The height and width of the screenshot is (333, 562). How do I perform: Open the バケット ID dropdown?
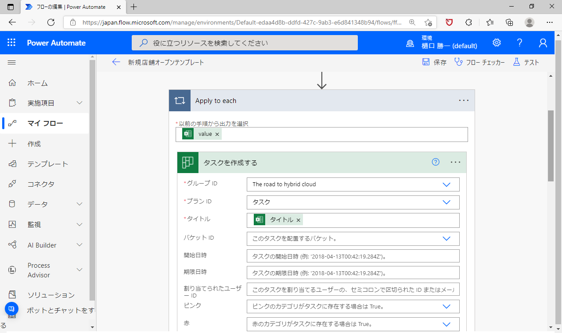coord(447,239)
